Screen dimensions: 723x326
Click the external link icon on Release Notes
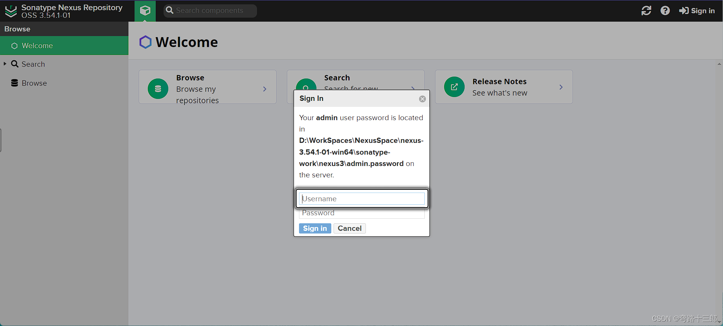pos(454,87)
